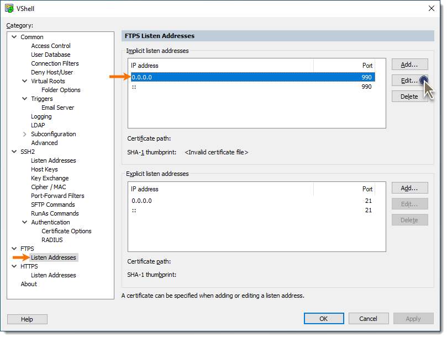
Task: Click the VShell app icon in title bar
Action: click(9, 8)
